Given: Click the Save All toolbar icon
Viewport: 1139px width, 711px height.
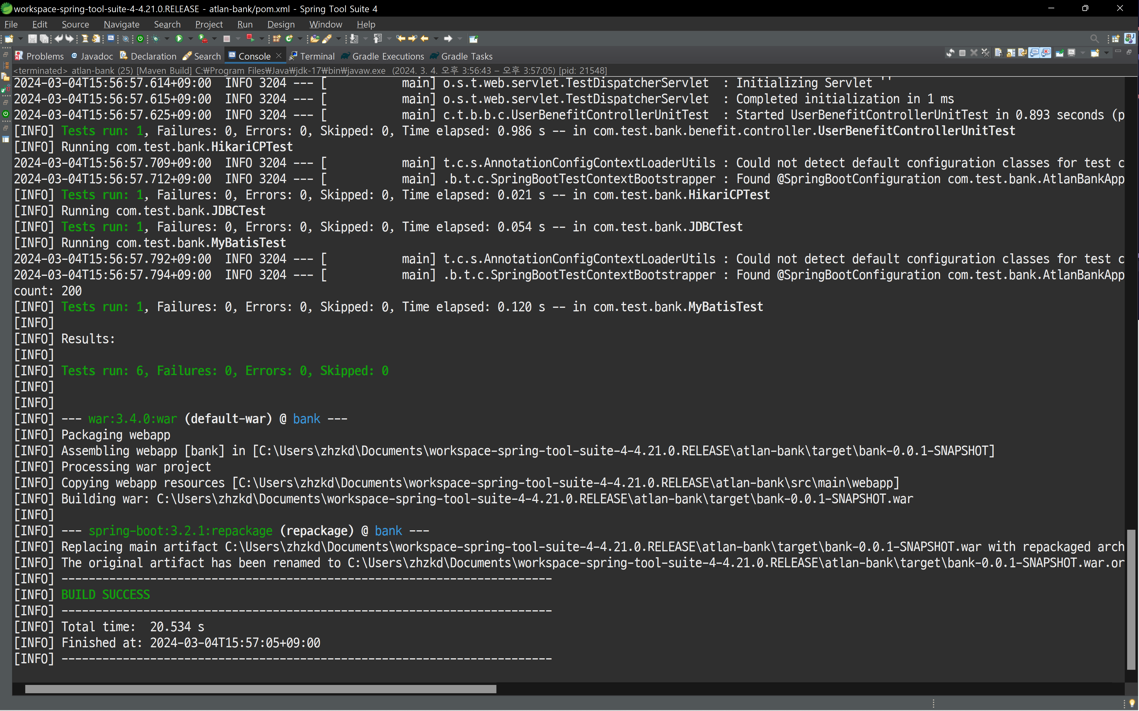Looking at the screenshot, I should 44,39.
